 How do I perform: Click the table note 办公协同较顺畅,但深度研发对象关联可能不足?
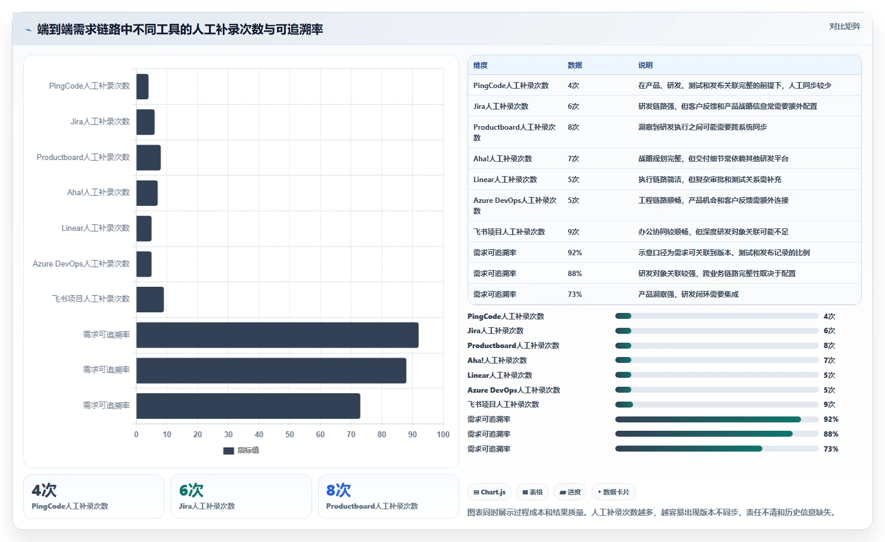click(713, 232)
